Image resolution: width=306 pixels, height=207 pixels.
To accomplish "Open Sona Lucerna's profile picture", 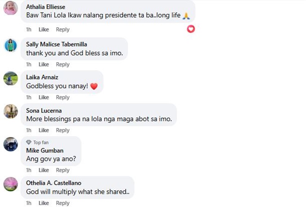I will click(x=11, y=111).
